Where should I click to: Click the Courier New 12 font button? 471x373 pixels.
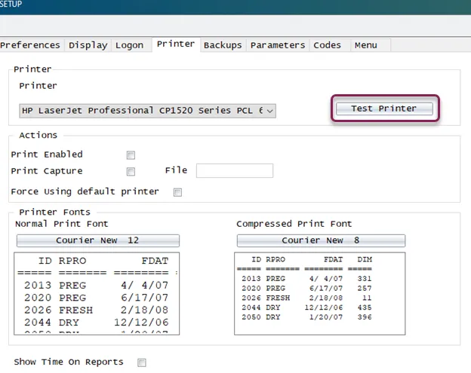click(98, 240)
